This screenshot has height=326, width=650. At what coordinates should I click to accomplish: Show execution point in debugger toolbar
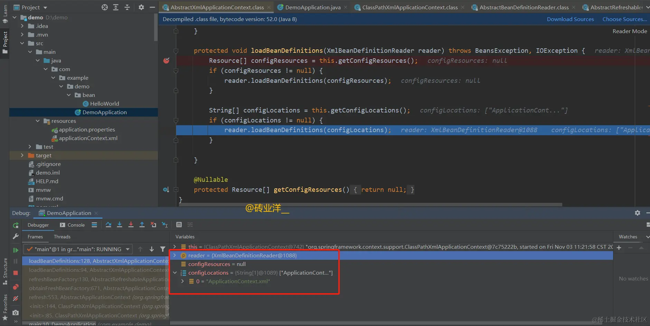click(x=94, y=225)
